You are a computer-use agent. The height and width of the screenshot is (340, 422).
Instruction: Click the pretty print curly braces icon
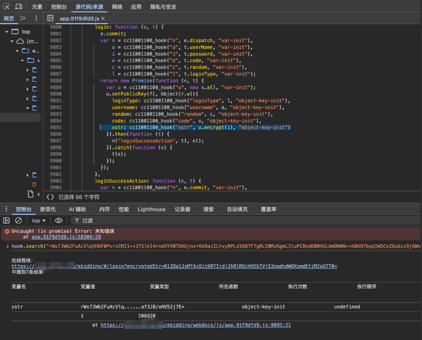pos(50,197)
